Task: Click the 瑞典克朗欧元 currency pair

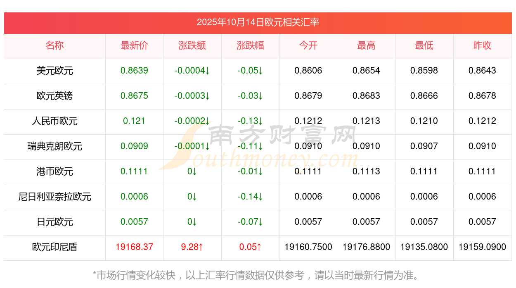Action: click(x=54, y=147)
